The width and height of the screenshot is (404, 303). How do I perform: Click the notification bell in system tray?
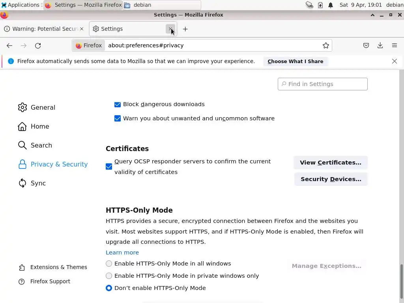point(331,5)
